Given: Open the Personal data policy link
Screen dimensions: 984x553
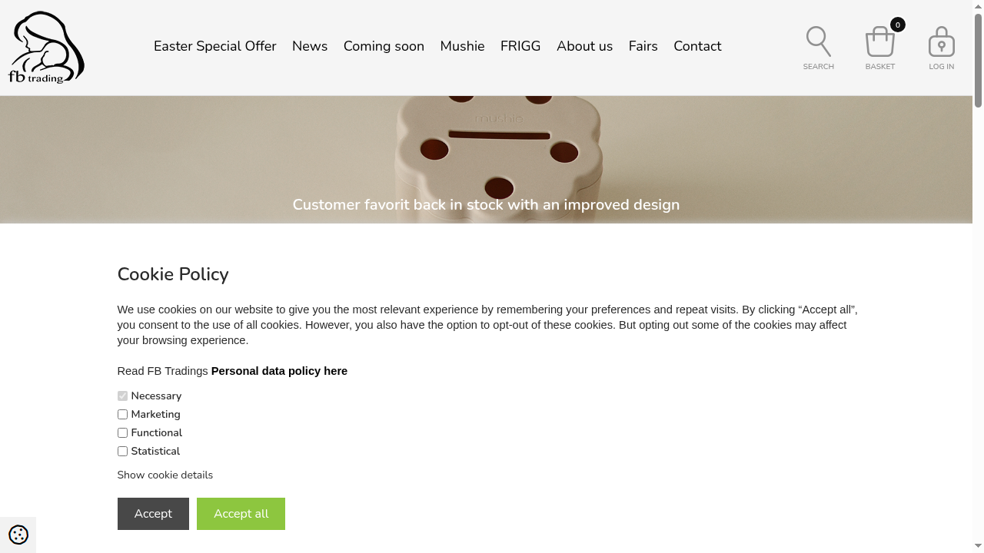Looking at the screenshot, I should 279,371.
